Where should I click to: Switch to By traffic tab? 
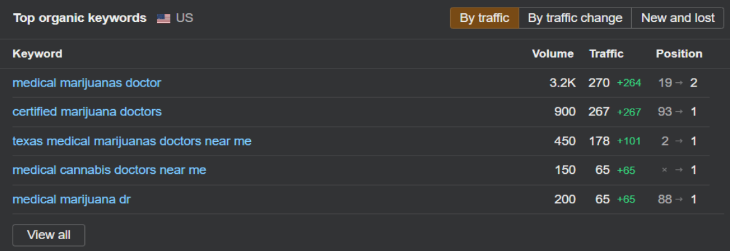pos(484,18)
